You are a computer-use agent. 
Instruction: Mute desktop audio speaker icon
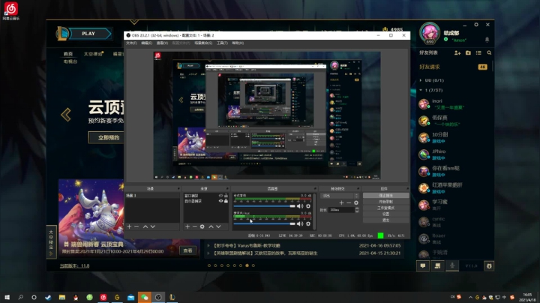click(300, 206)
